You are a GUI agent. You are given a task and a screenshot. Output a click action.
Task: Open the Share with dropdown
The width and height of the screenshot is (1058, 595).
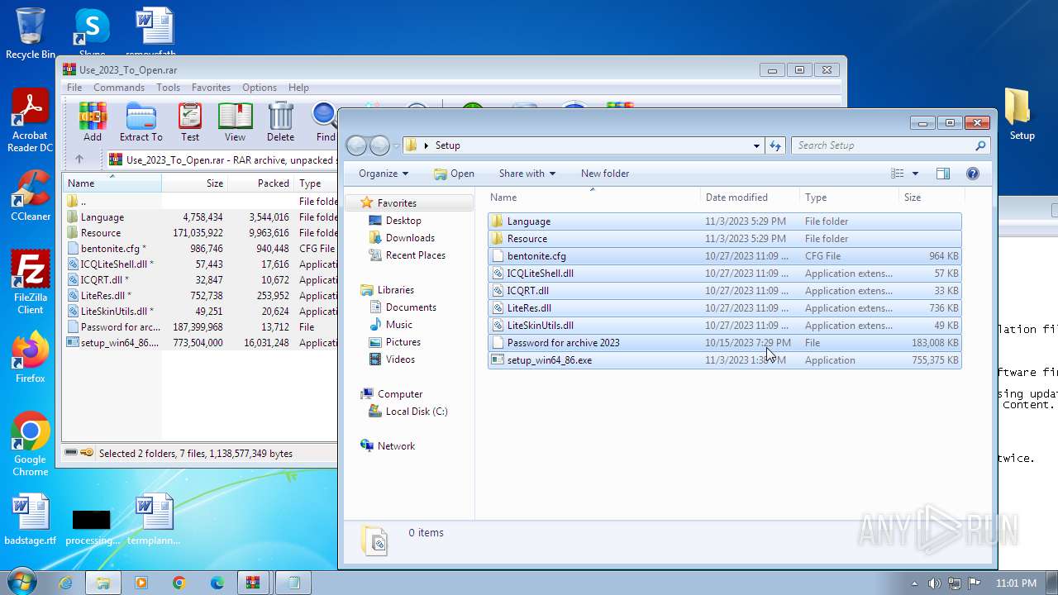pyautogui.click(x=527, y=174)
